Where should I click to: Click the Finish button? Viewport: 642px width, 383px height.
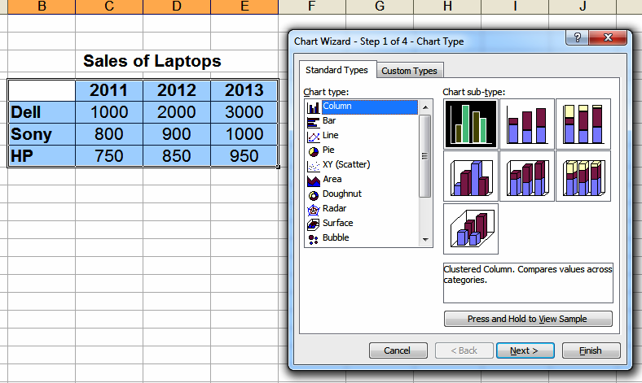(x=591, y=350)
